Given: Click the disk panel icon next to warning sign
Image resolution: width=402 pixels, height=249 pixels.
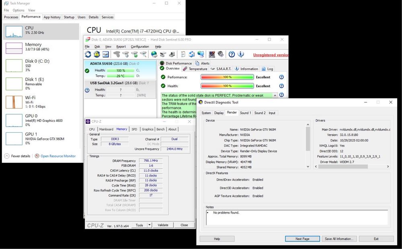Looking at the screenshot, I should 106,54.
